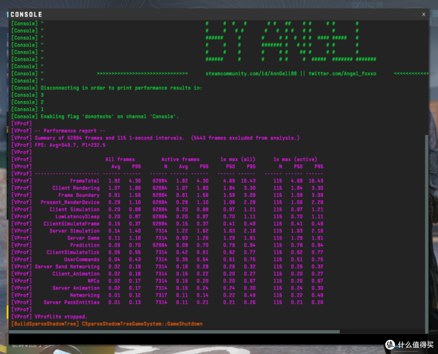Click the horizontal scrollbar of the console
This screenshot has height=354, width=438.
[x=174, y=332]
